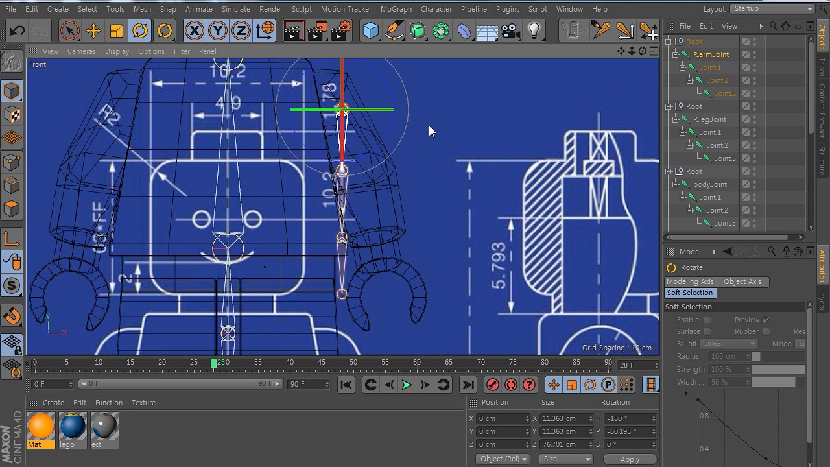Collapse the R.armJoint hierarchy
The width and height of the screenshot is (830, 467).
(x=675, y=54)
